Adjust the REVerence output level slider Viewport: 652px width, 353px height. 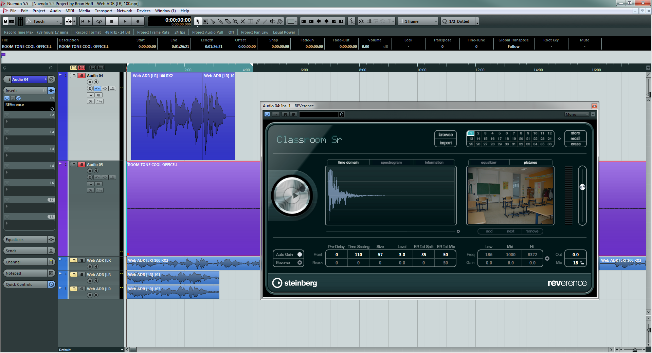582,195
